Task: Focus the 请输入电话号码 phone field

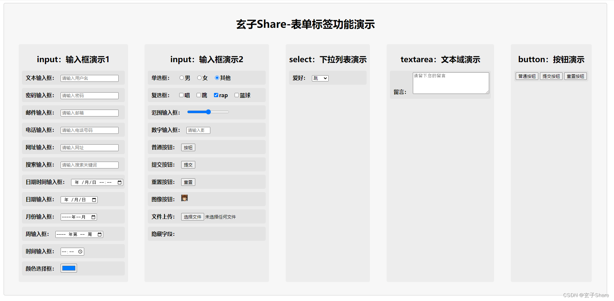Action: [89, 130]
